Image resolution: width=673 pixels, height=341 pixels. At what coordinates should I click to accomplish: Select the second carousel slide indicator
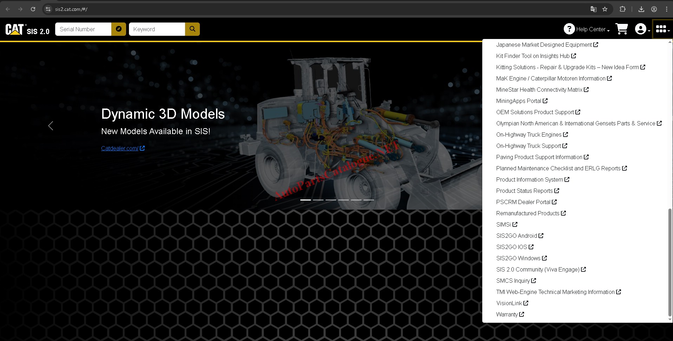coord(318,200)
